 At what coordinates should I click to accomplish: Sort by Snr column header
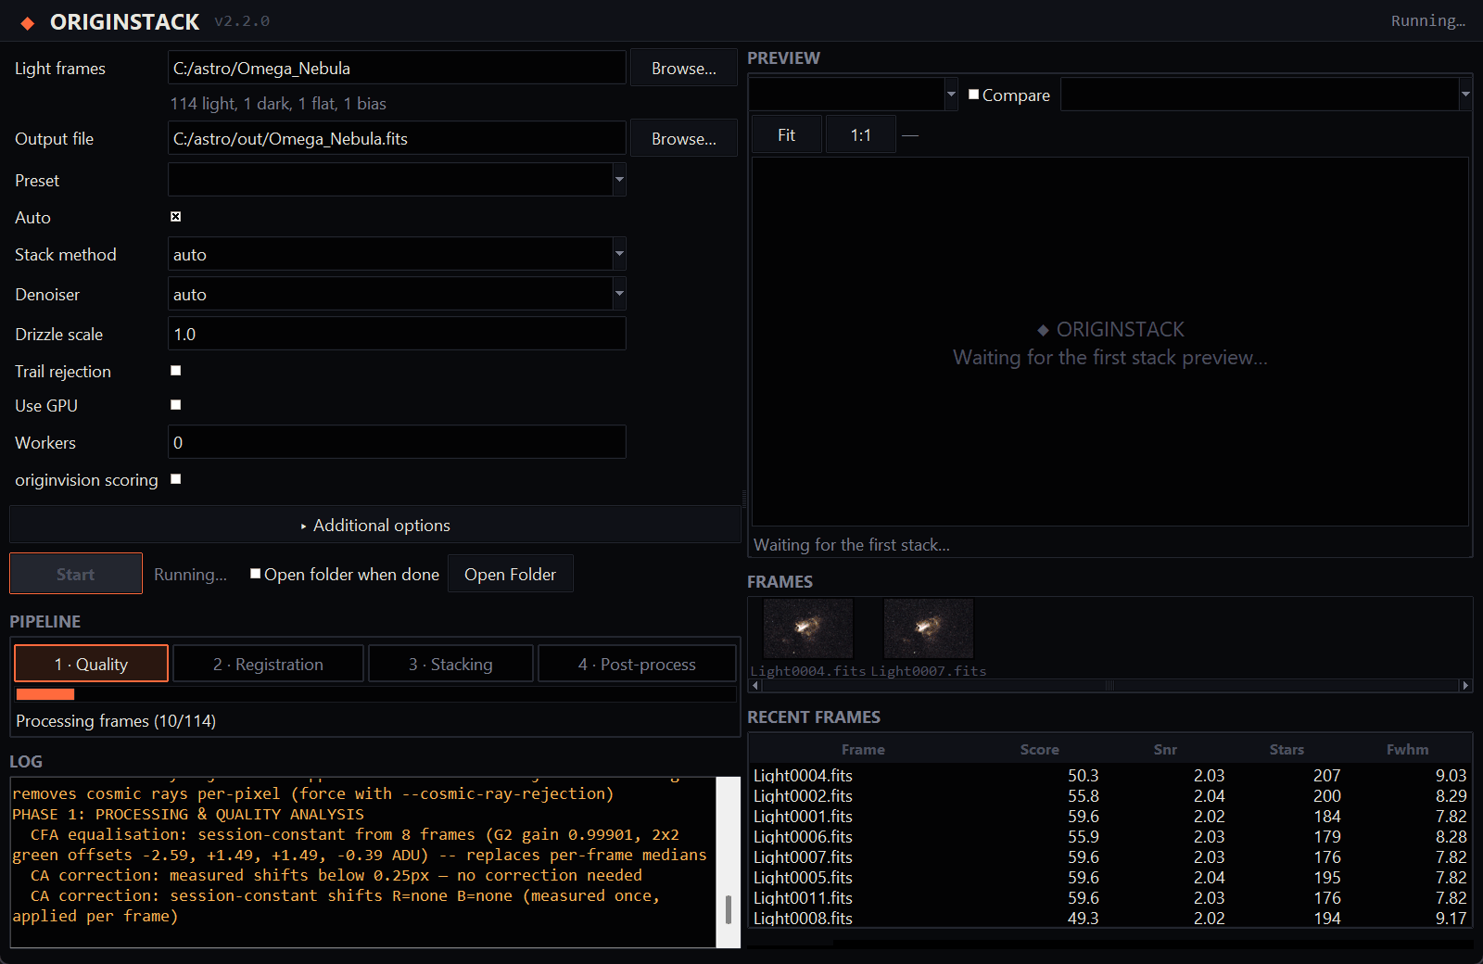click(1165, 749)
